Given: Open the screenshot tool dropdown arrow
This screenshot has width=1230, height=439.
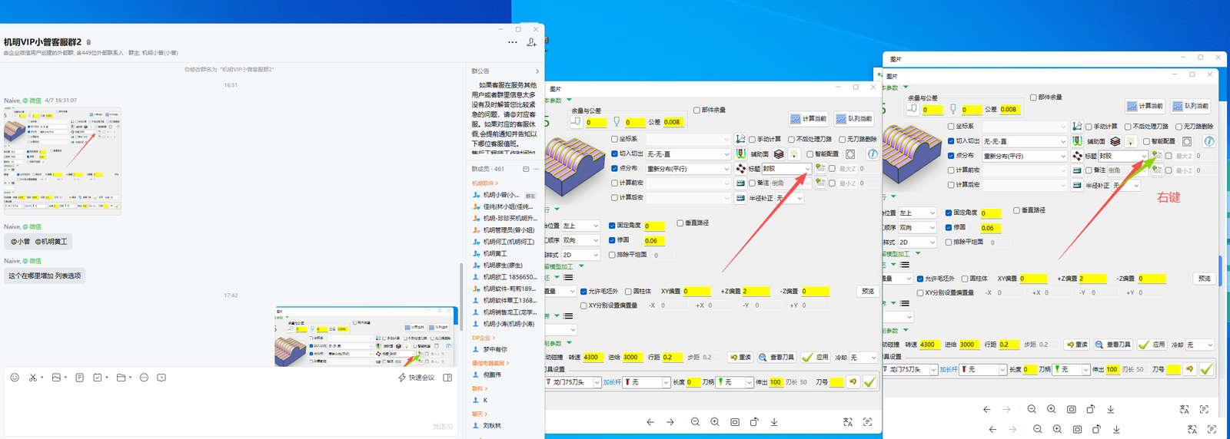Looking at the screenshot, I should pos(42,378).
